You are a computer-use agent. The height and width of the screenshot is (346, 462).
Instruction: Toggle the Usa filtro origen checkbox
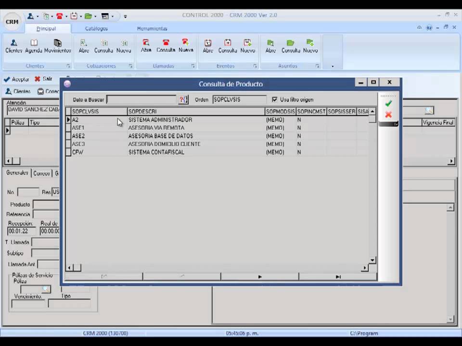pyautogui.click(x=275, y=99)
